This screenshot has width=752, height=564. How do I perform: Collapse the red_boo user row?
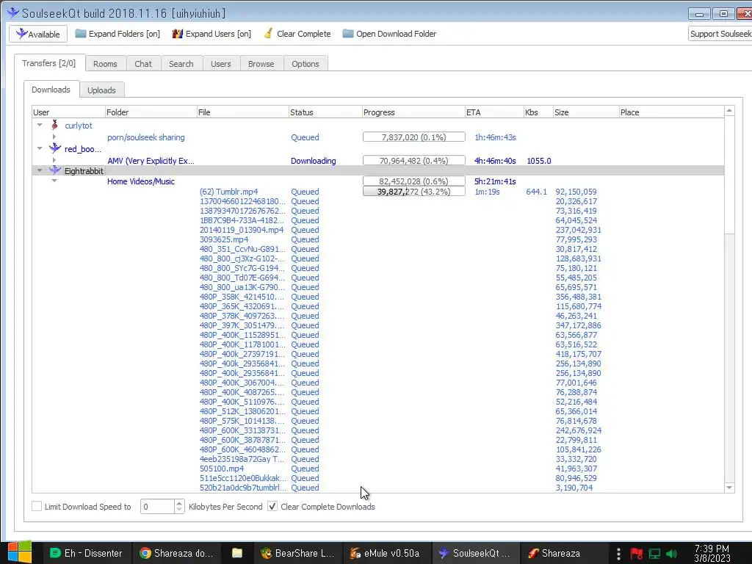(40, 148)
